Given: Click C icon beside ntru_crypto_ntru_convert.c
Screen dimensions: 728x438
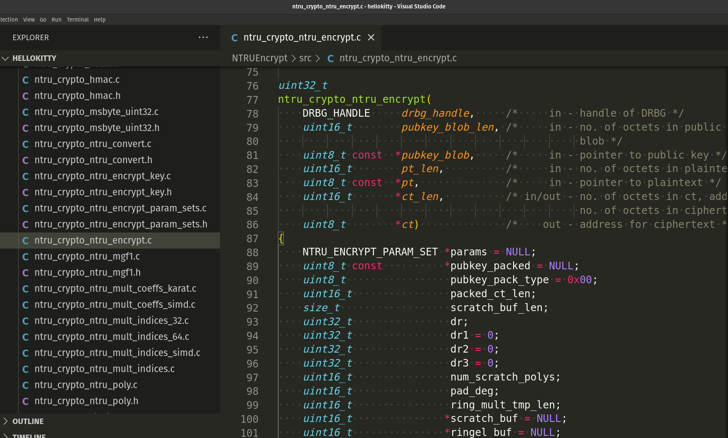Looking at the screenshot, I should tap(25, 144).
